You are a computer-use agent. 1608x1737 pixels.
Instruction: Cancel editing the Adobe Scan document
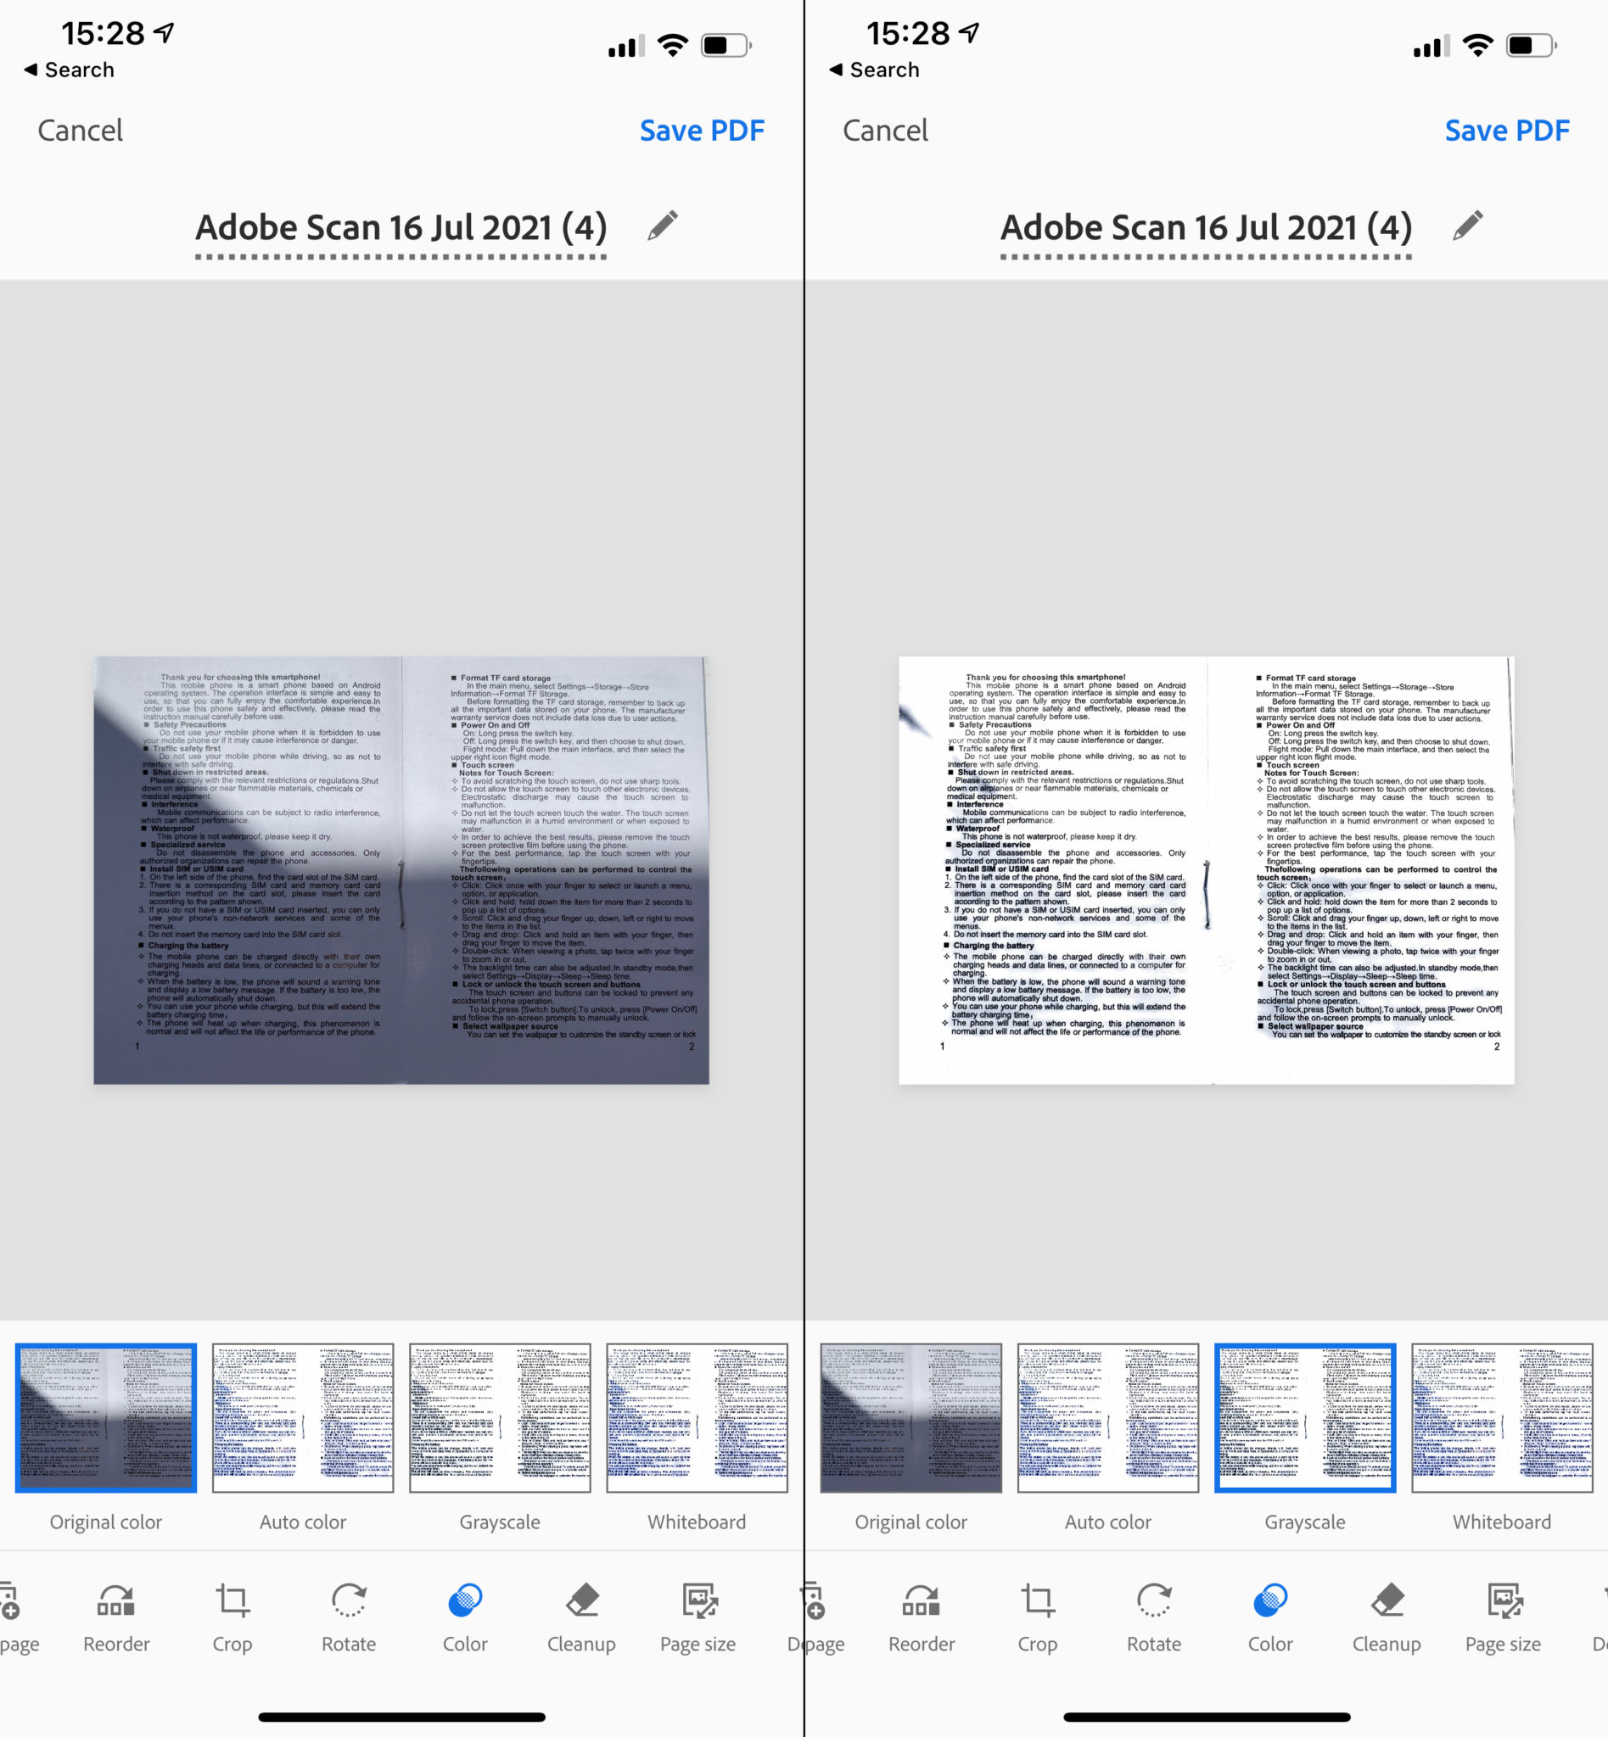(x=79, y=130)
